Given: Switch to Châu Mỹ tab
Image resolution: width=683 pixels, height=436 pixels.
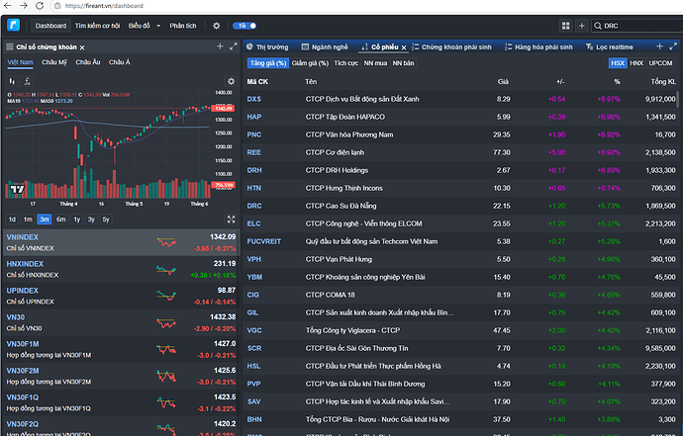Looking at the screenshot, I should pos(56,62).
